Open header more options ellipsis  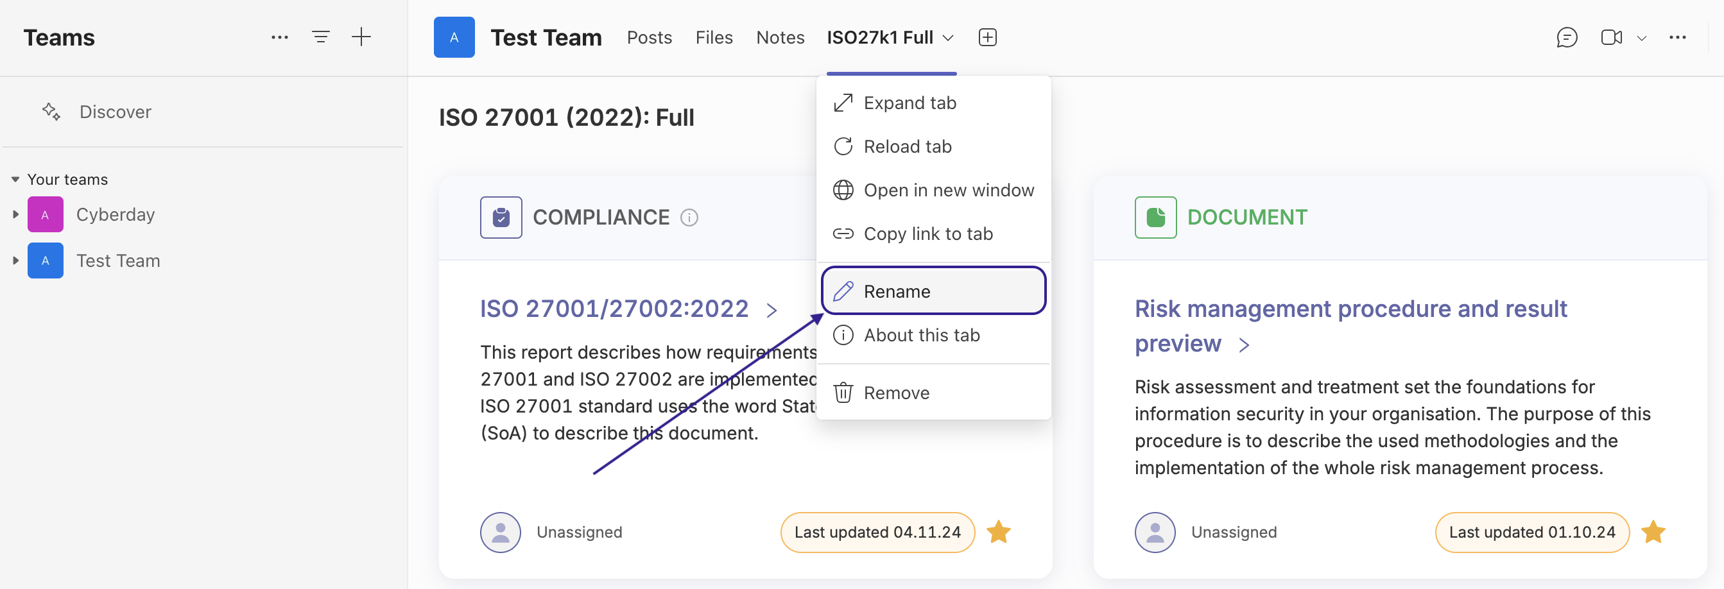1677,37
